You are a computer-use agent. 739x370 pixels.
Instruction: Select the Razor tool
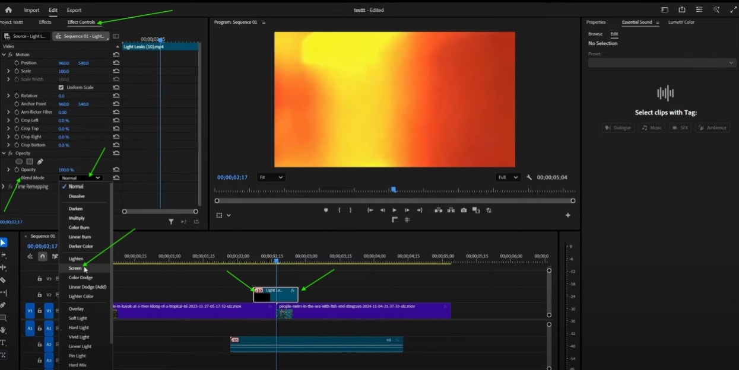[x=3, y=280]
